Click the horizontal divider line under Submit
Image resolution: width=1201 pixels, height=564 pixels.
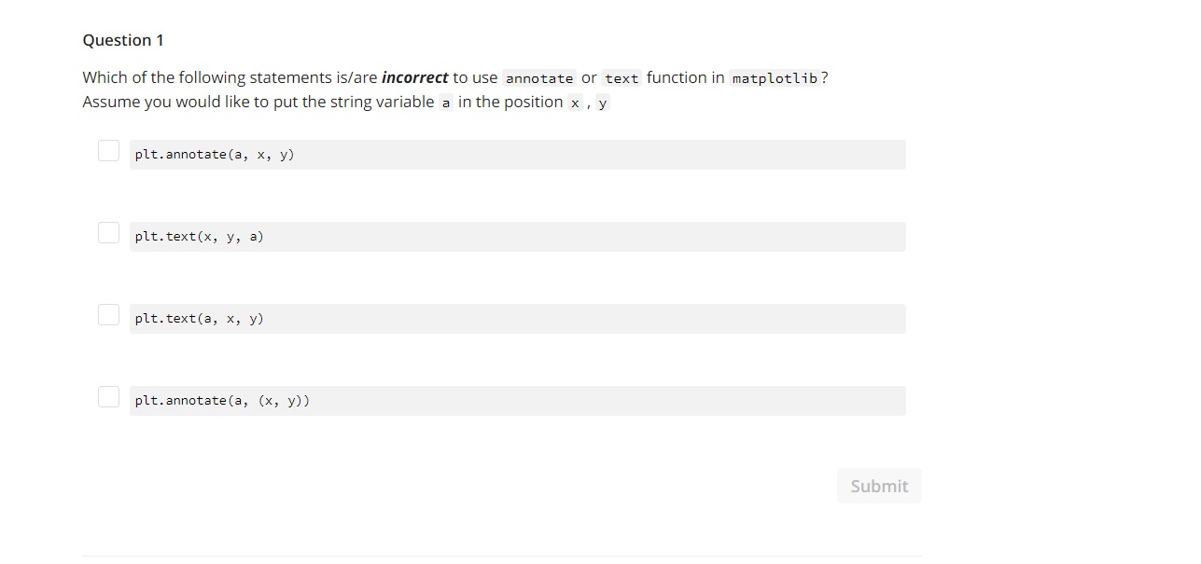pos(502,557)
